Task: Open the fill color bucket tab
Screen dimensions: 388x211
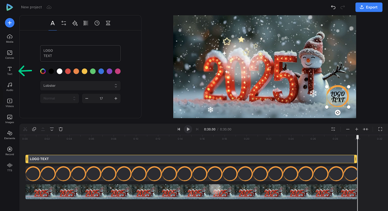Action: tap(75, 23)
